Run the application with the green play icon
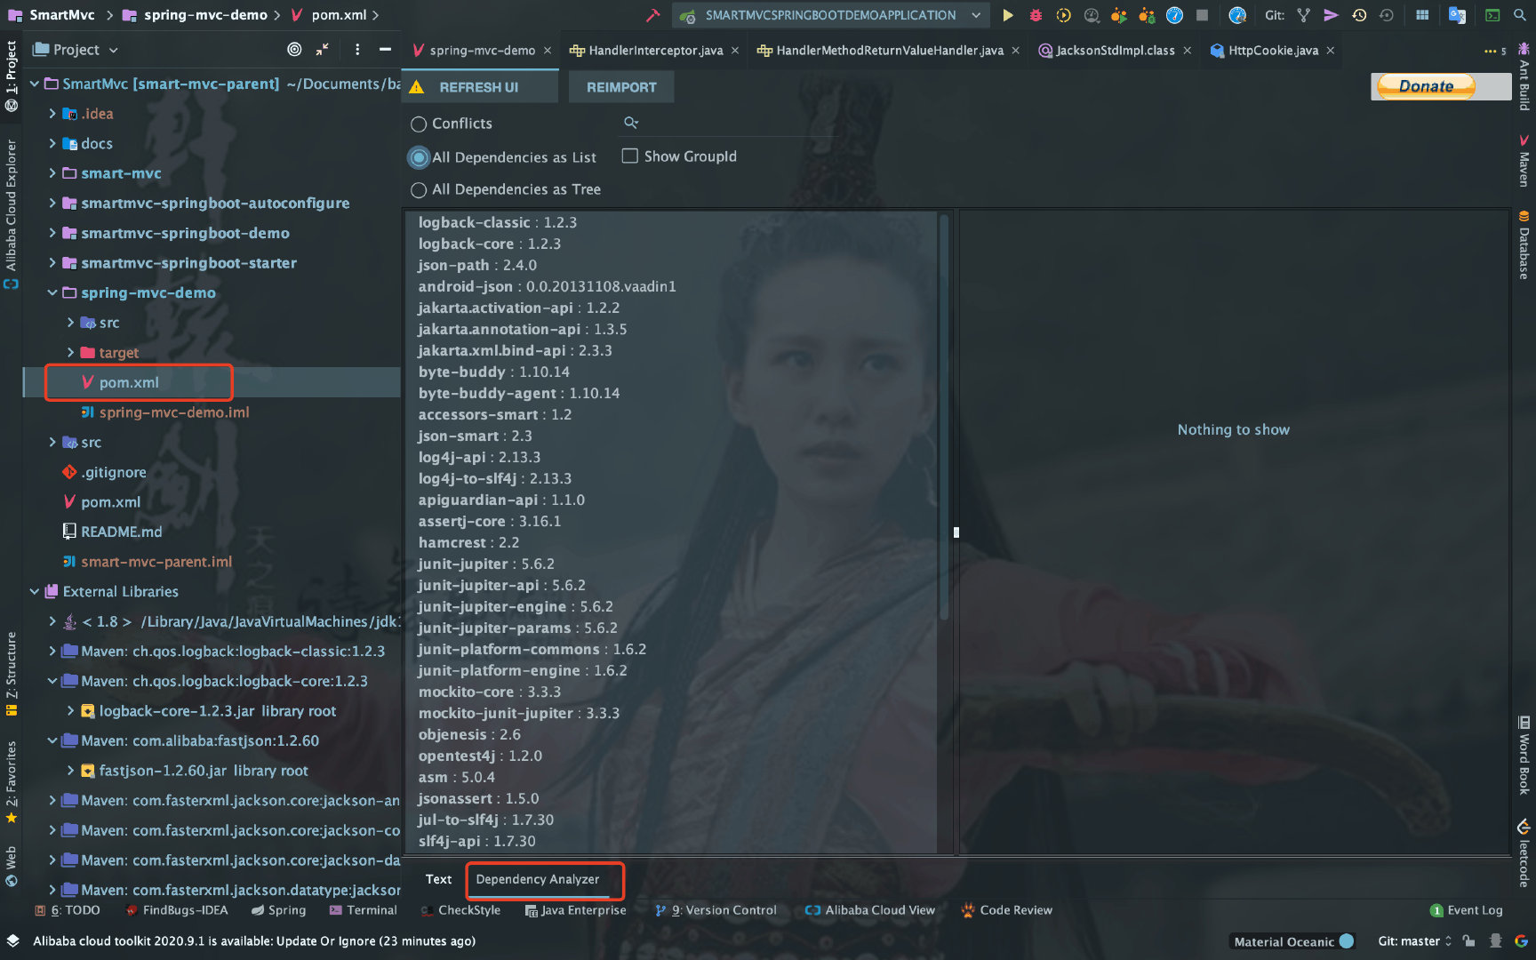Screen dimensions: 1536x960 point(1007,15)
